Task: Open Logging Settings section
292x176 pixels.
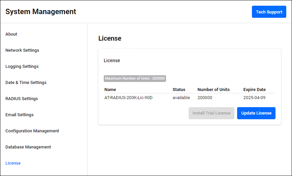Action: (x=22, y=67)
